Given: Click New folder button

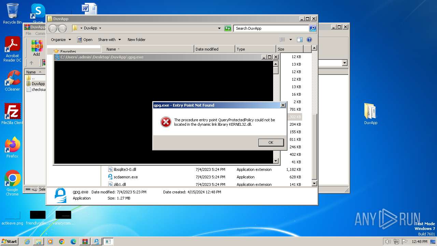Looking at the screenshot, I should (137, 40).
